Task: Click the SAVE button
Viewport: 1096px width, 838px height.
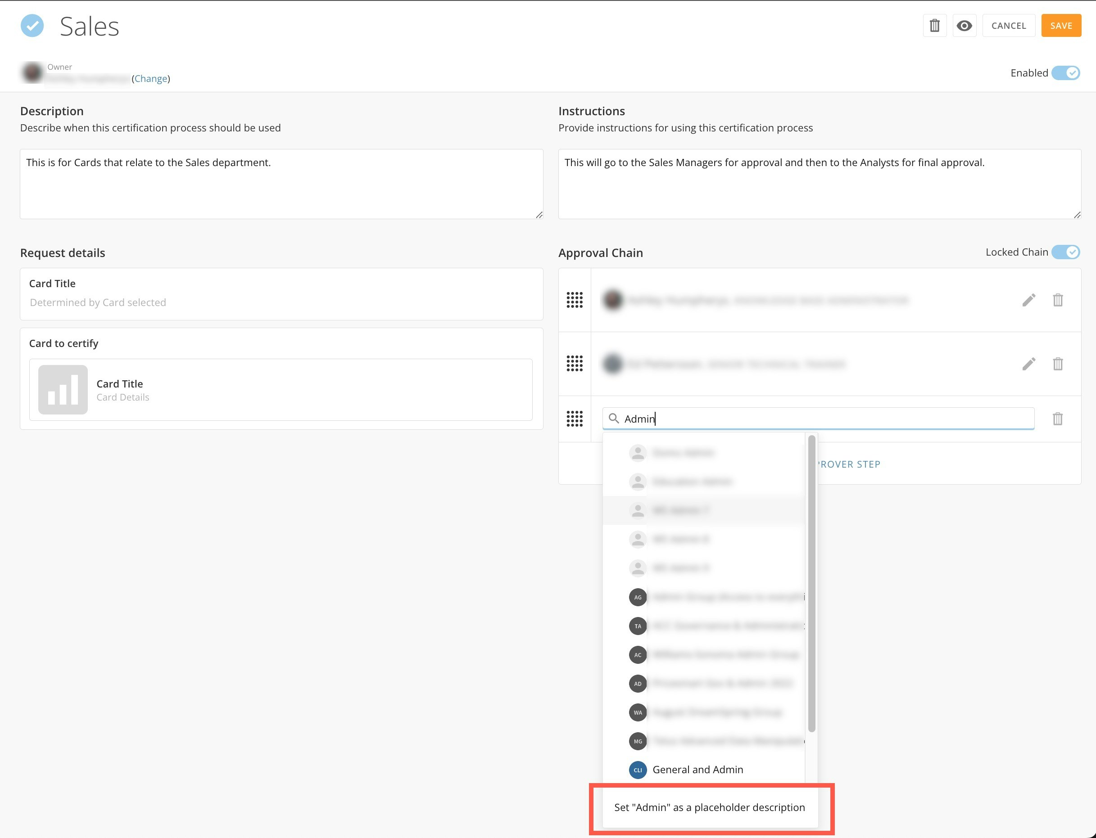Action: (x=1060, y=26)
